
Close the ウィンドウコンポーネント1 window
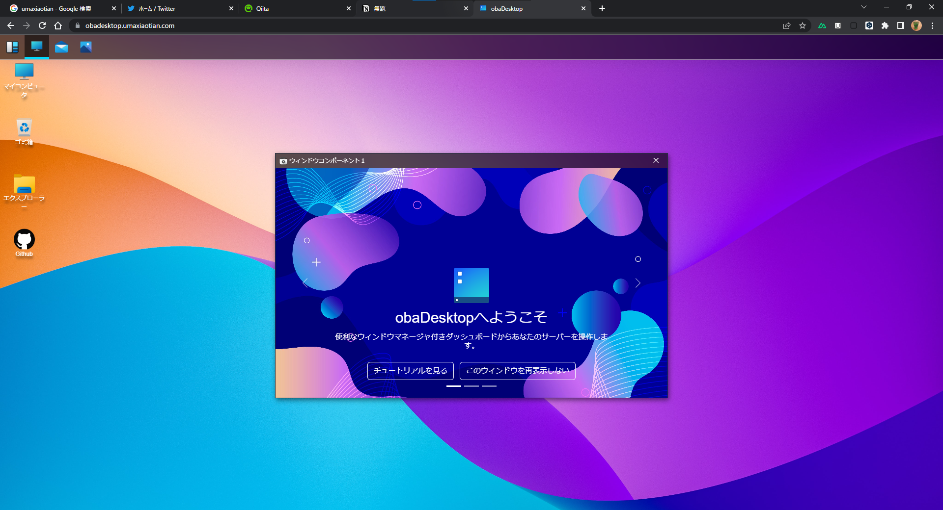click(x=656, y=161)
